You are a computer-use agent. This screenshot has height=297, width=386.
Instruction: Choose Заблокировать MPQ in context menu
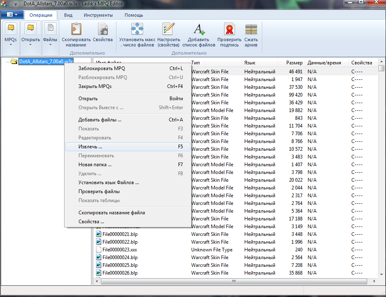click(128, 68)
